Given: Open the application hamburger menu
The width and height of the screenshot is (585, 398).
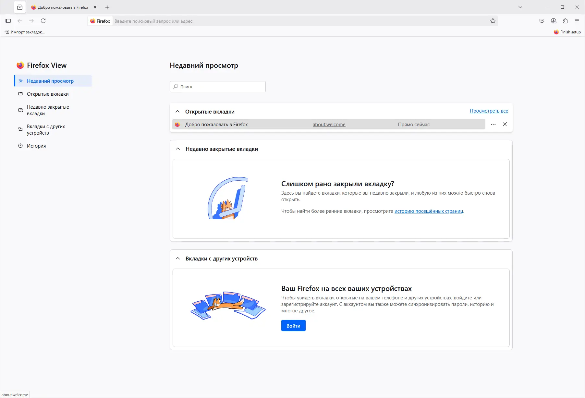Looking at the screenshot, I should [577, 21].
